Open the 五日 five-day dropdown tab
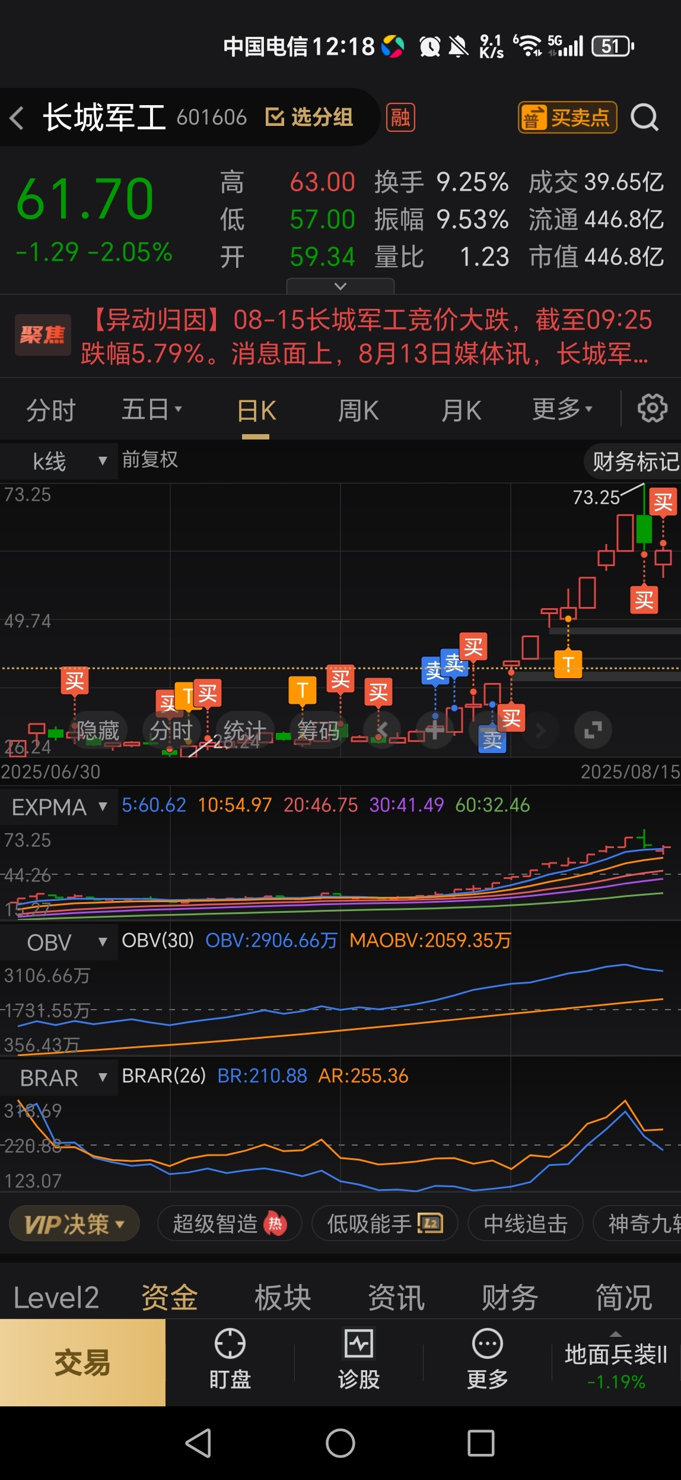This screenshot has width=681, height=1480. tap(152, 409)
